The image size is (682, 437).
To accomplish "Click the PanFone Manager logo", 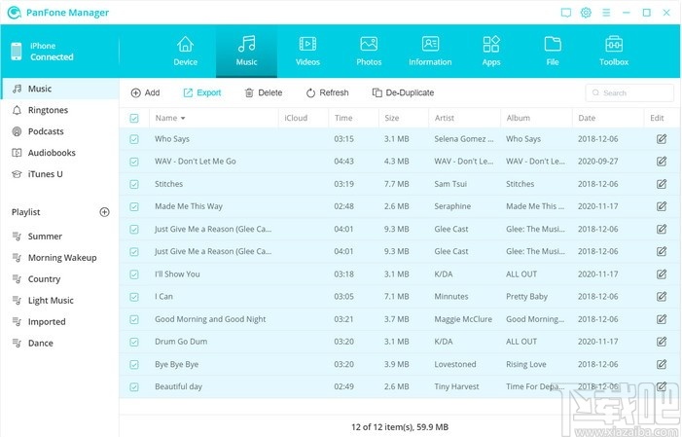I will [x=14, y=13].
